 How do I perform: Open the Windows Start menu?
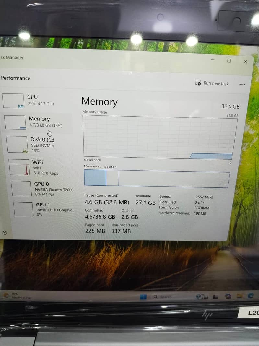(x=143, y=297)
